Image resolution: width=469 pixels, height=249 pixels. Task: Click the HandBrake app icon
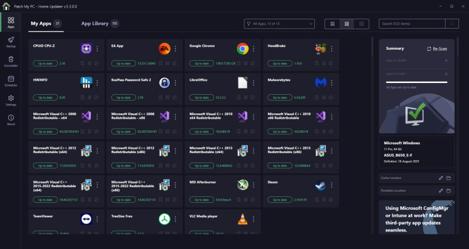[321, 49]
